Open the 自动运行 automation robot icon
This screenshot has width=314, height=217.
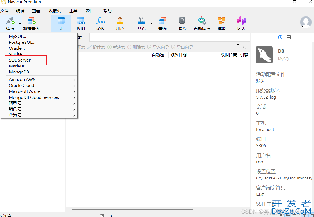pos(202,21)
